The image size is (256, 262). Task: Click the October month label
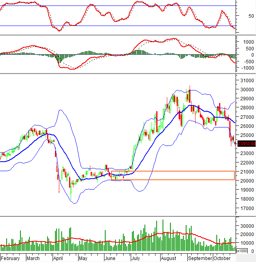point(223,258)
